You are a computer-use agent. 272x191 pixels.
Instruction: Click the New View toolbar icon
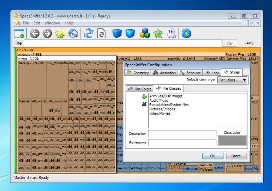pos(19,33)
